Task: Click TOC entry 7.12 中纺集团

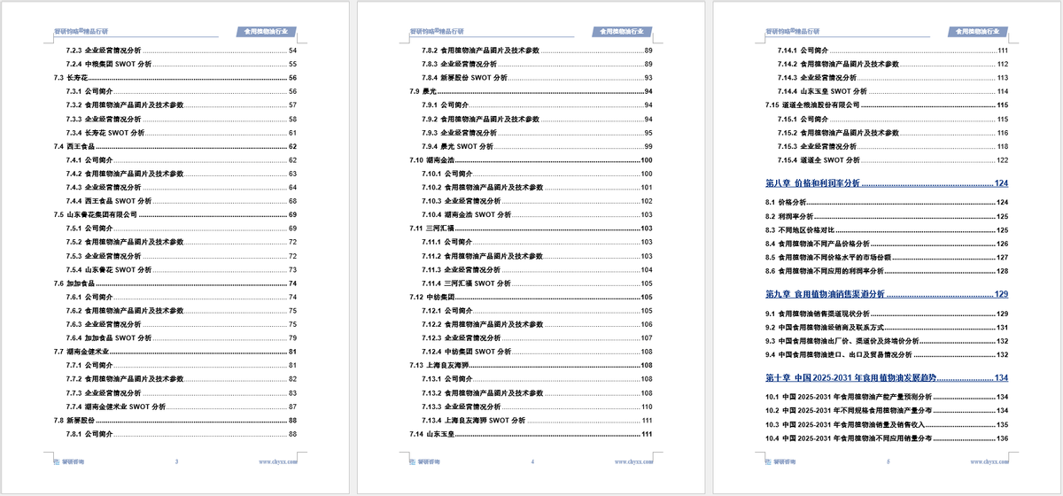Action: coord(432,297)
